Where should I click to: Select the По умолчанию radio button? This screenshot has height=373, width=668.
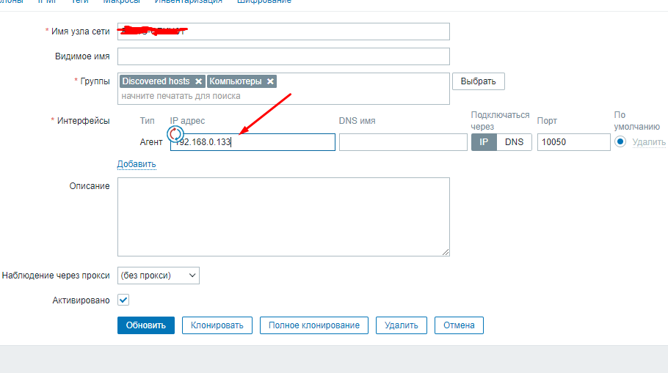click(620, 141)
